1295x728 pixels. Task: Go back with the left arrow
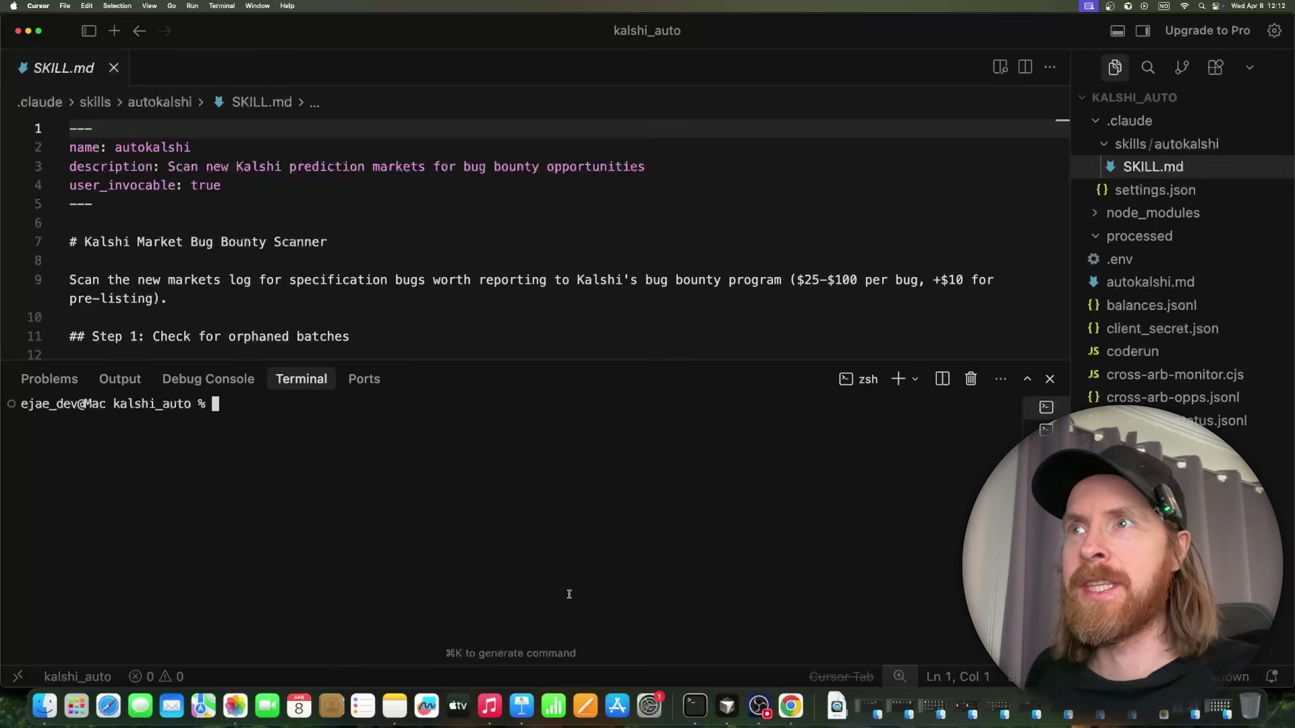140,31
